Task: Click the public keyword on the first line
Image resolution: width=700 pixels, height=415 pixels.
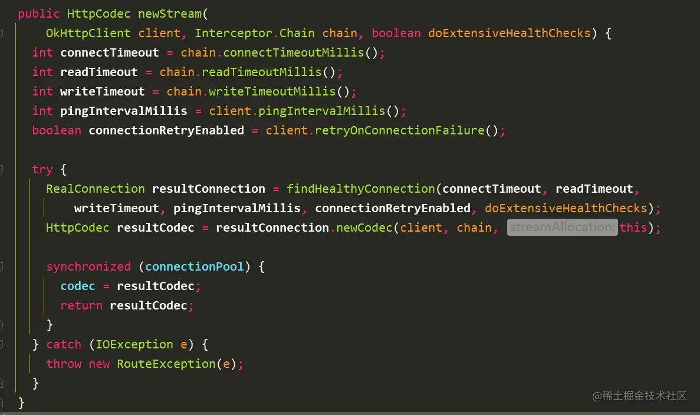Action: point(39,14)
